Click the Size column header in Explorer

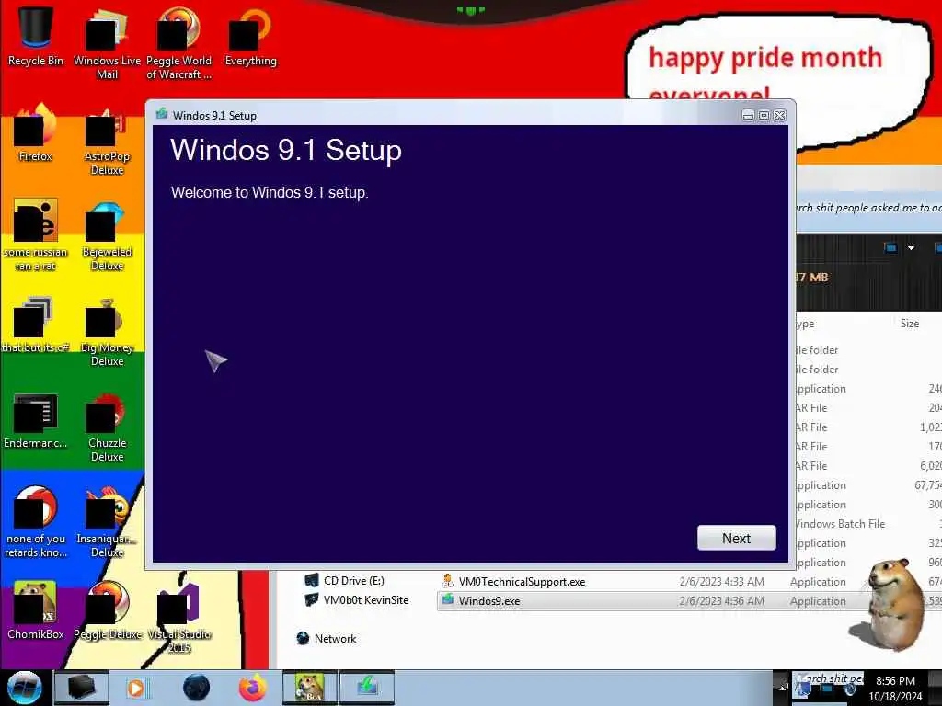[x=909, y=323]
